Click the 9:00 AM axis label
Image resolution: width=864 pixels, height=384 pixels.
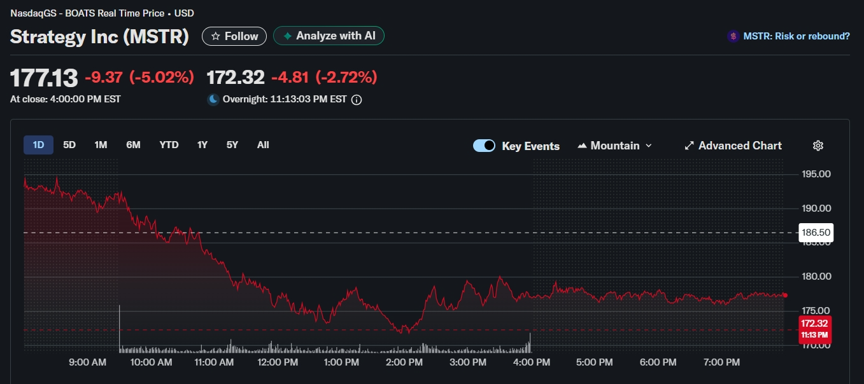point(87,362)
